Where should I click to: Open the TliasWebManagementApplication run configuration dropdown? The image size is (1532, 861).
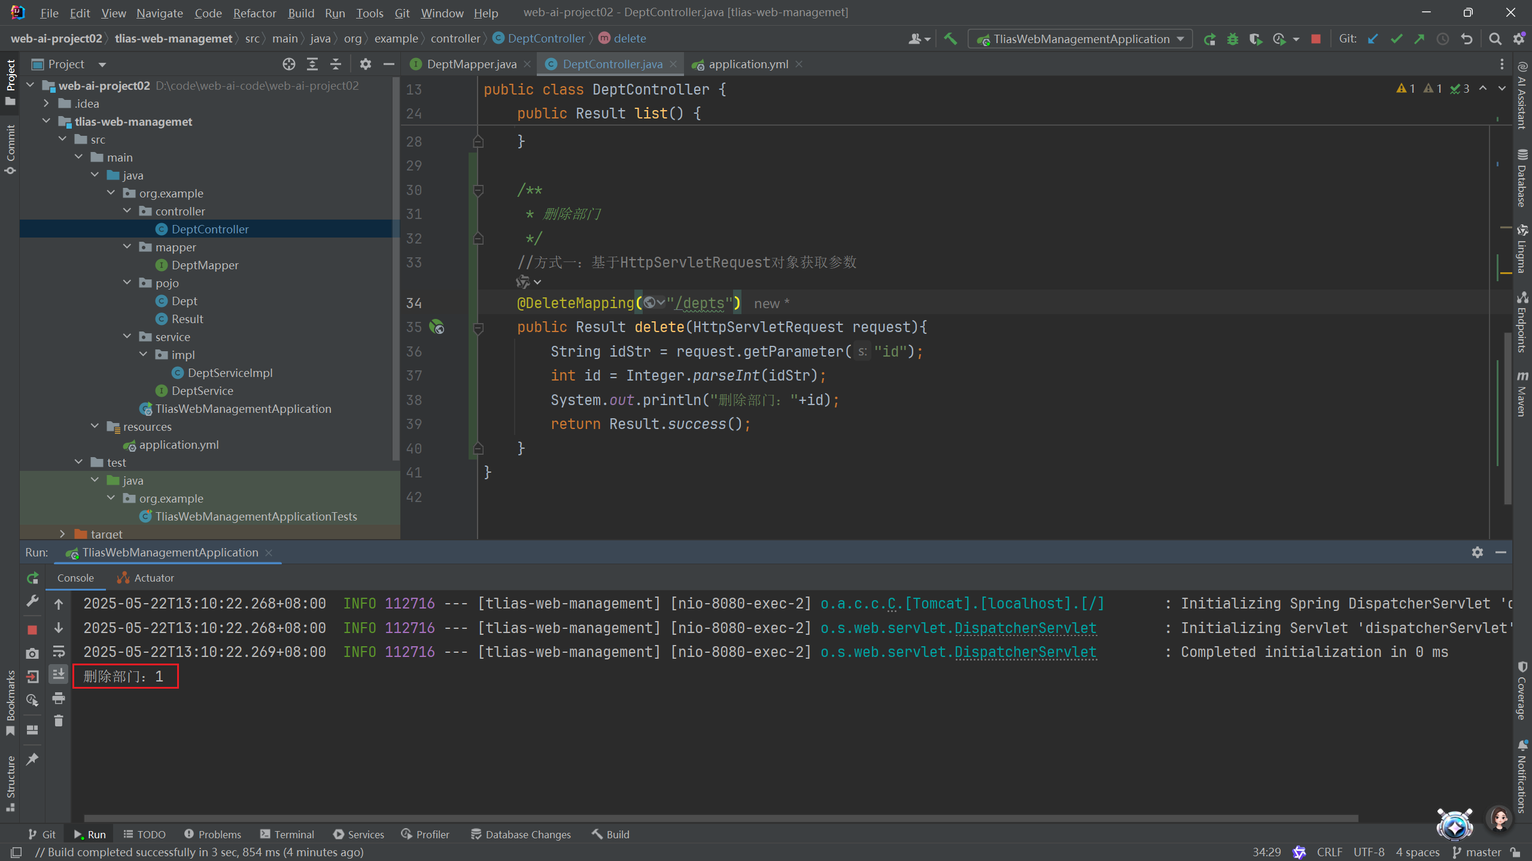coord(1080,39)
